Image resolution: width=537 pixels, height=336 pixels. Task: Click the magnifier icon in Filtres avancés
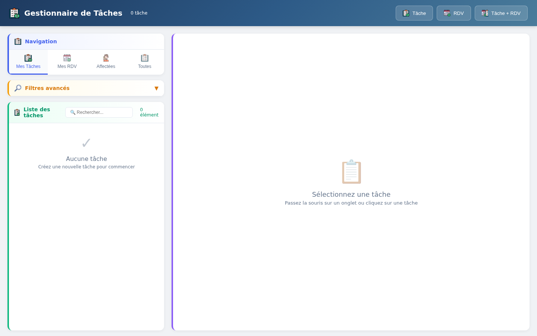click(18, 88)
